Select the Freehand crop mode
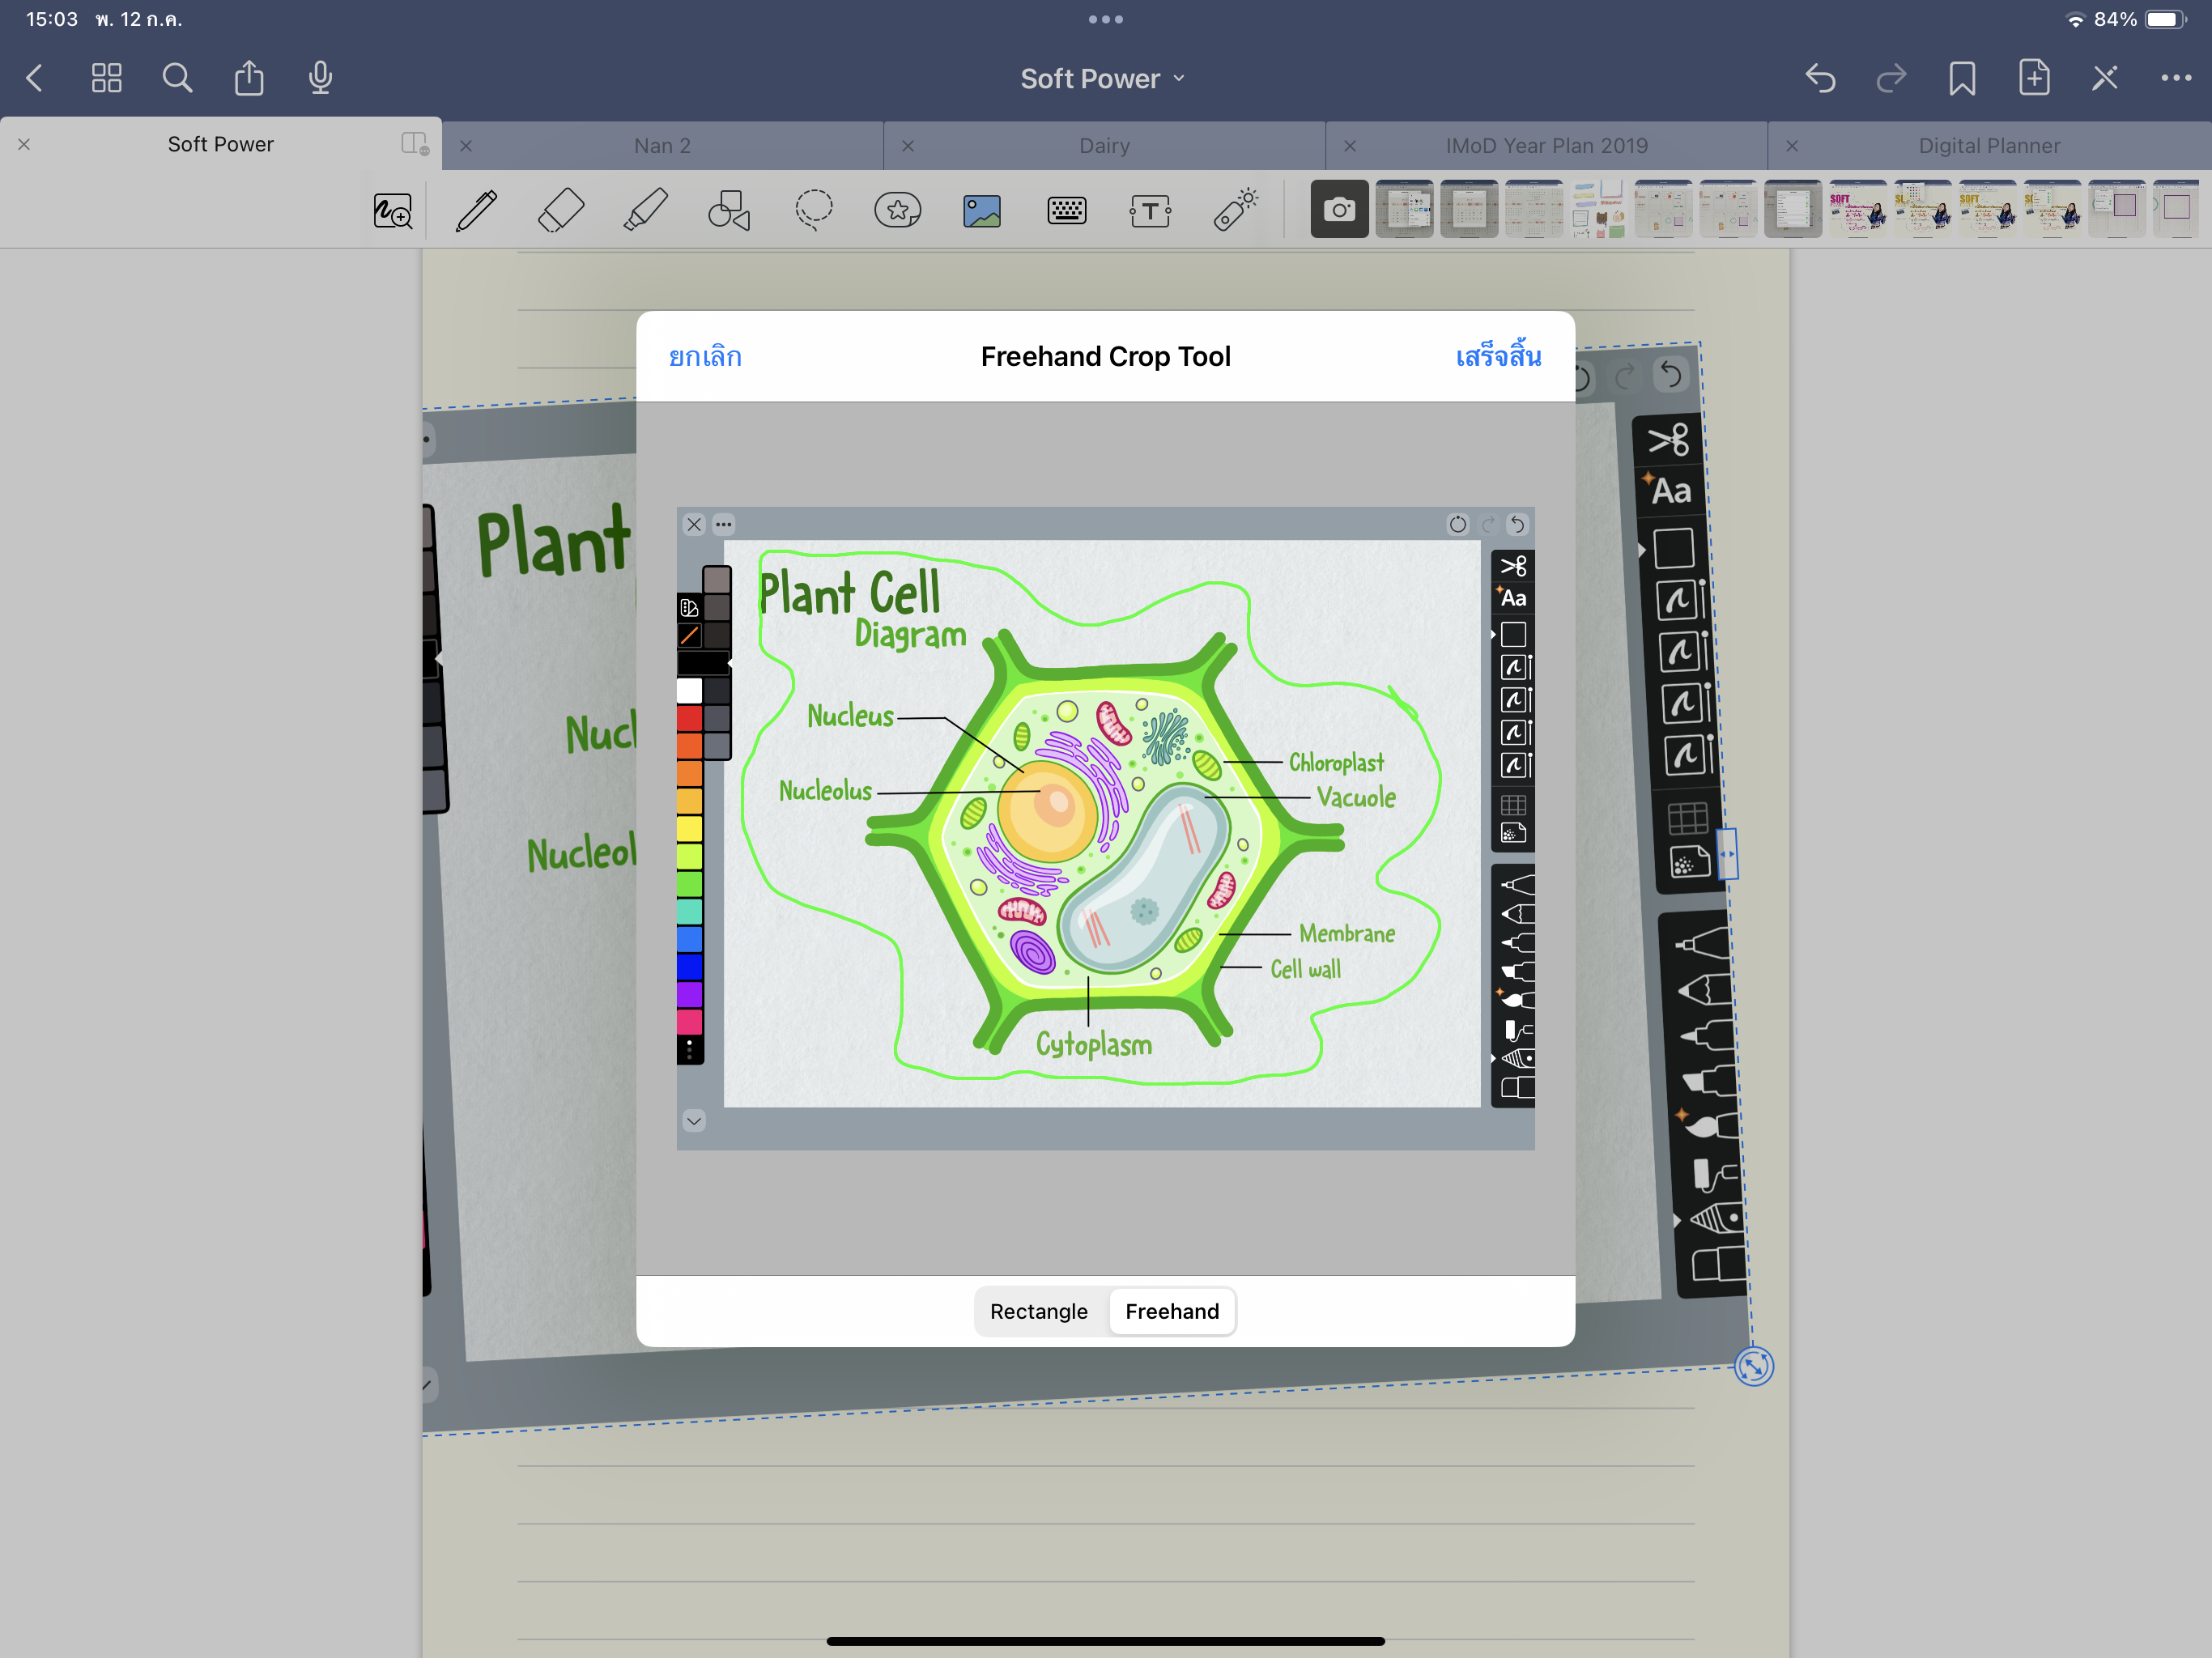 1172,1311
